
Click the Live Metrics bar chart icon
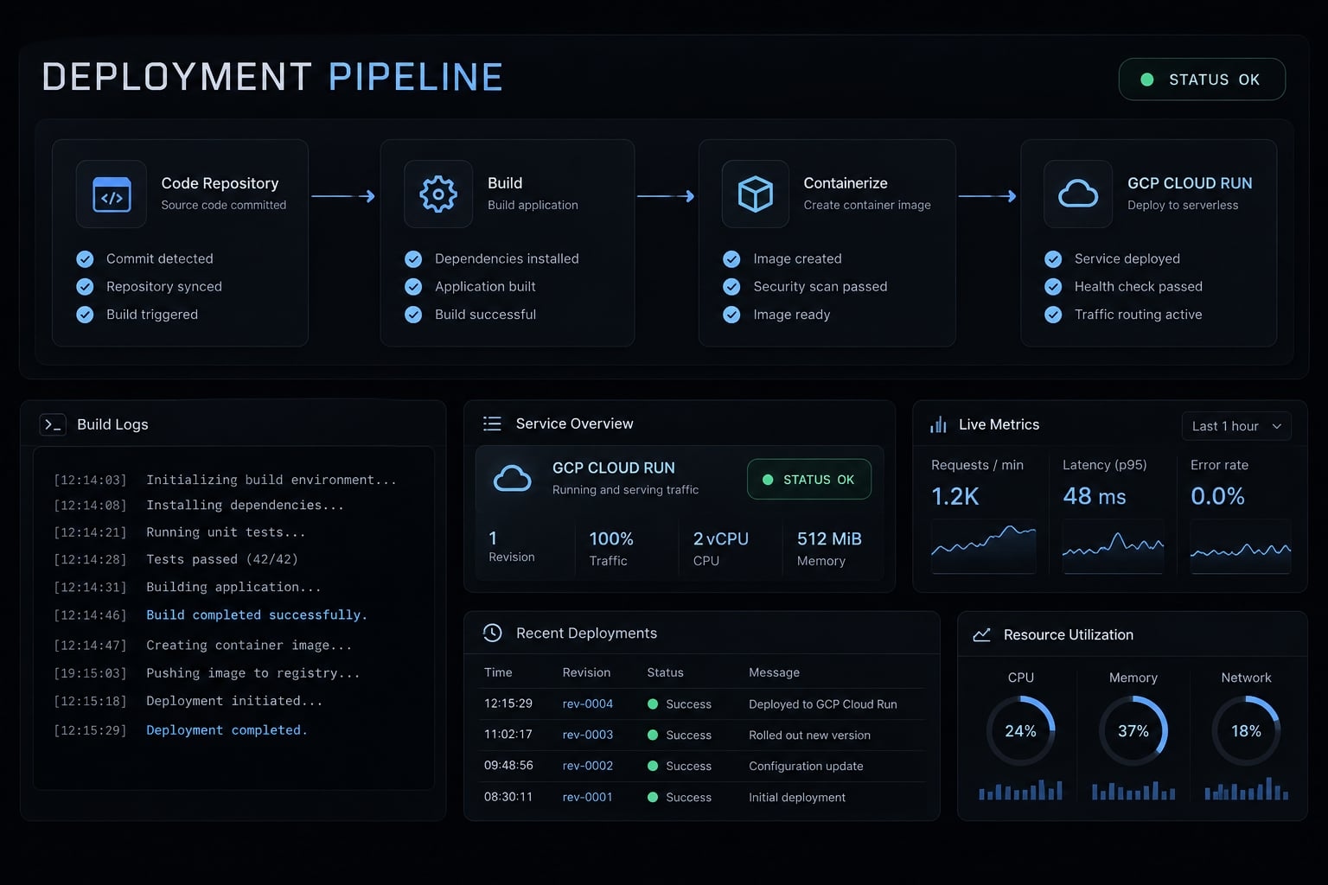pos(938,424)
